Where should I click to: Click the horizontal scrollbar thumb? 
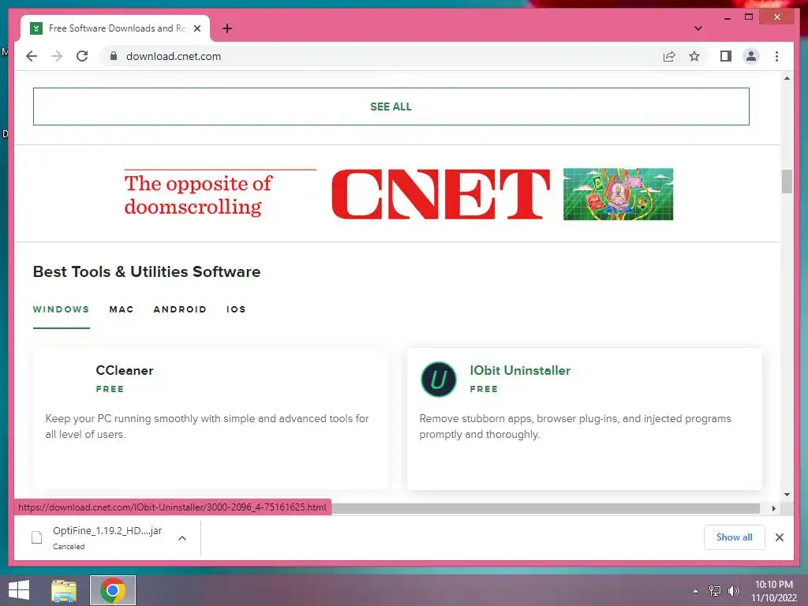coord(546,509)
